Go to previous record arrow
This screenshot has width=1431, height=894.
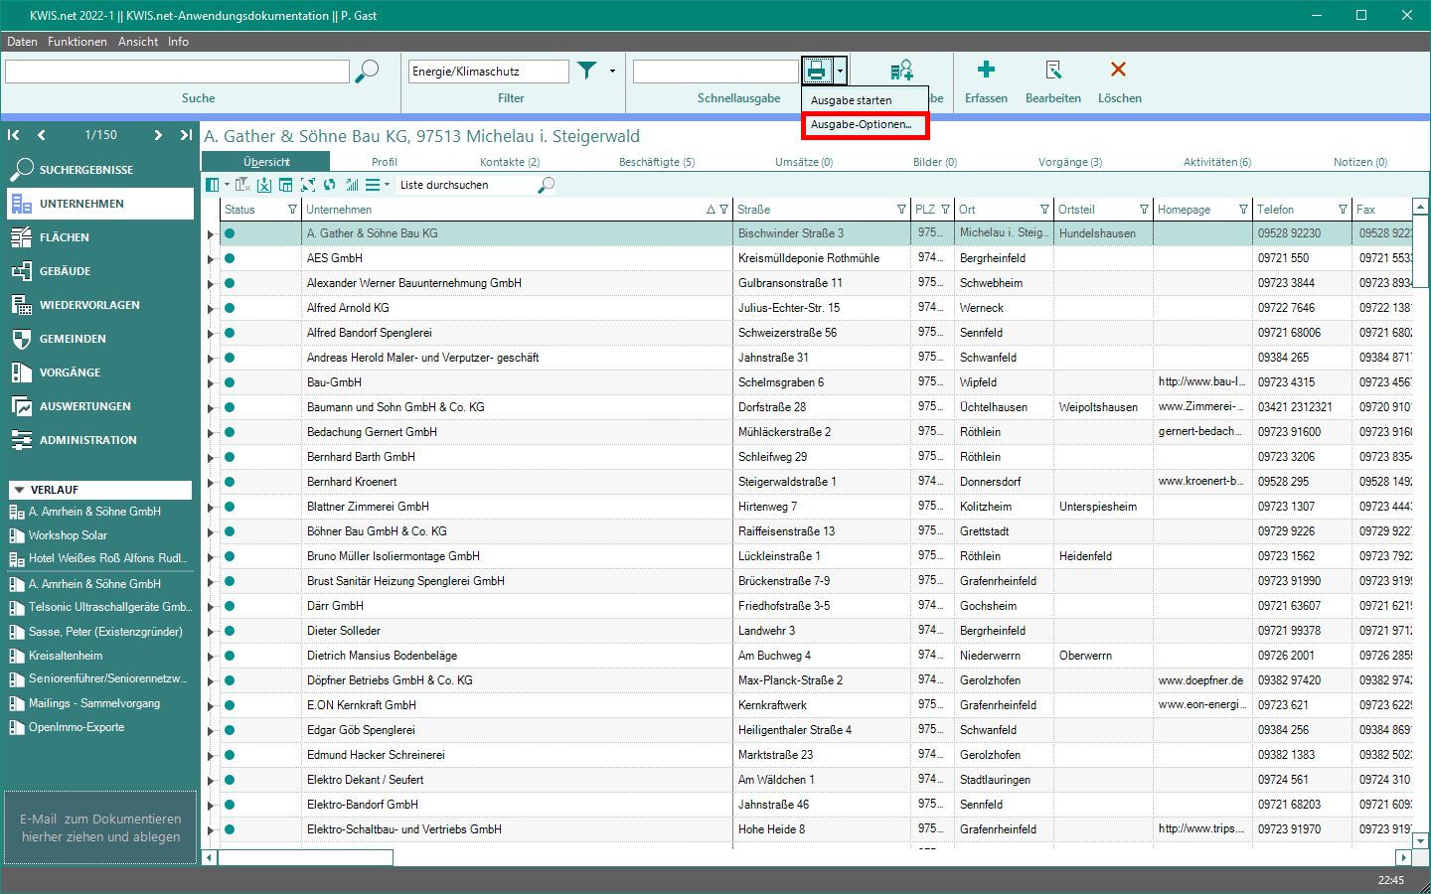pyautogui.click(x=41, y=135)
